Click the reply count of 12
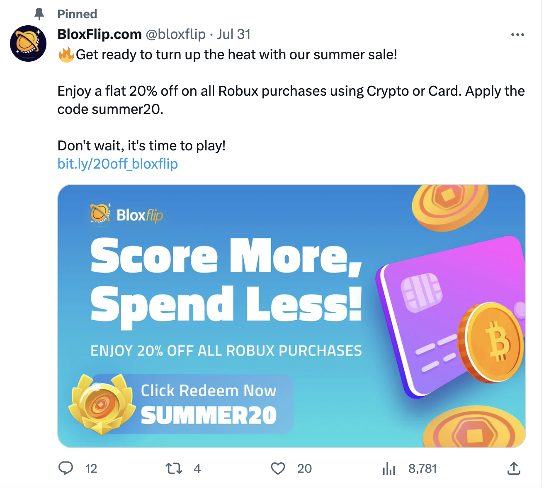Image resolution: width=544 pixels, height=488 pixels. (x=91, y=469)
